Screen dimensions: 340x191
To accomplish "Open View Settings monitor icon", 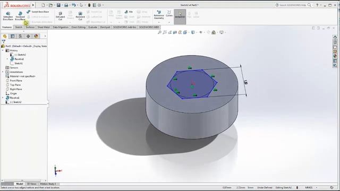I will [x=222, y=32].
